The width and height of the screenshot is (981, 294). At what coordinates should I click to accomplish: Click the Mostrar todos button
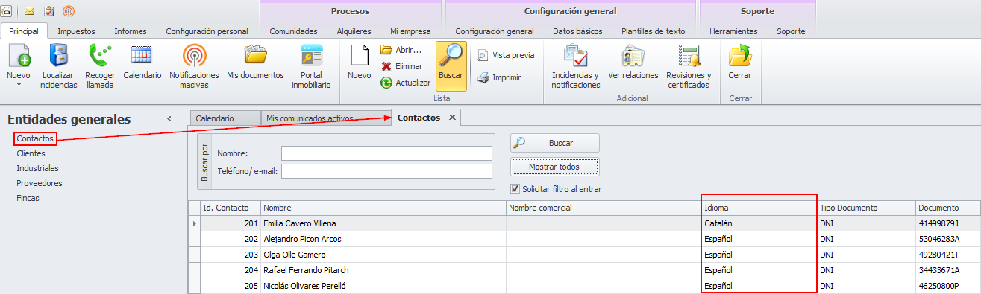(554, 166)
